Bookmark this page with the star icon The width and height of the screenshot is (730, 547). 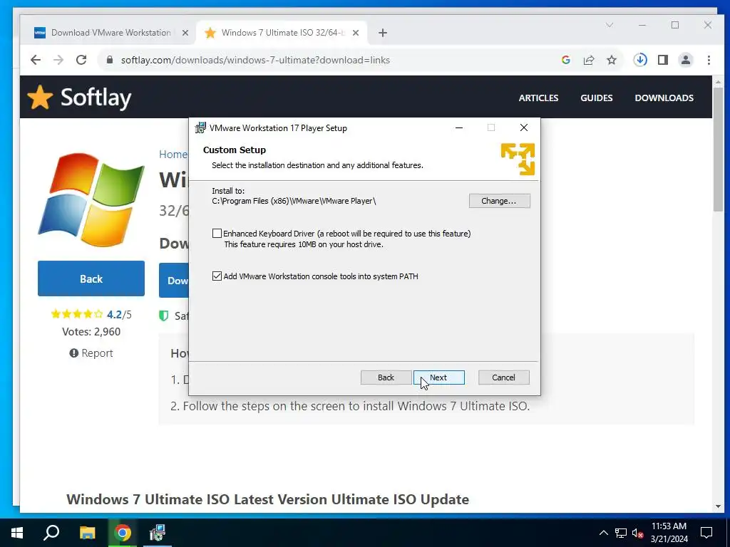[x=612, y=60]
